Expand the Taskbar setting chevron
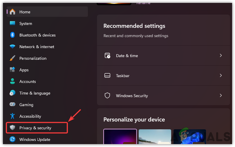The width and height of the screenshot is (235, 147). pos(221,75)
